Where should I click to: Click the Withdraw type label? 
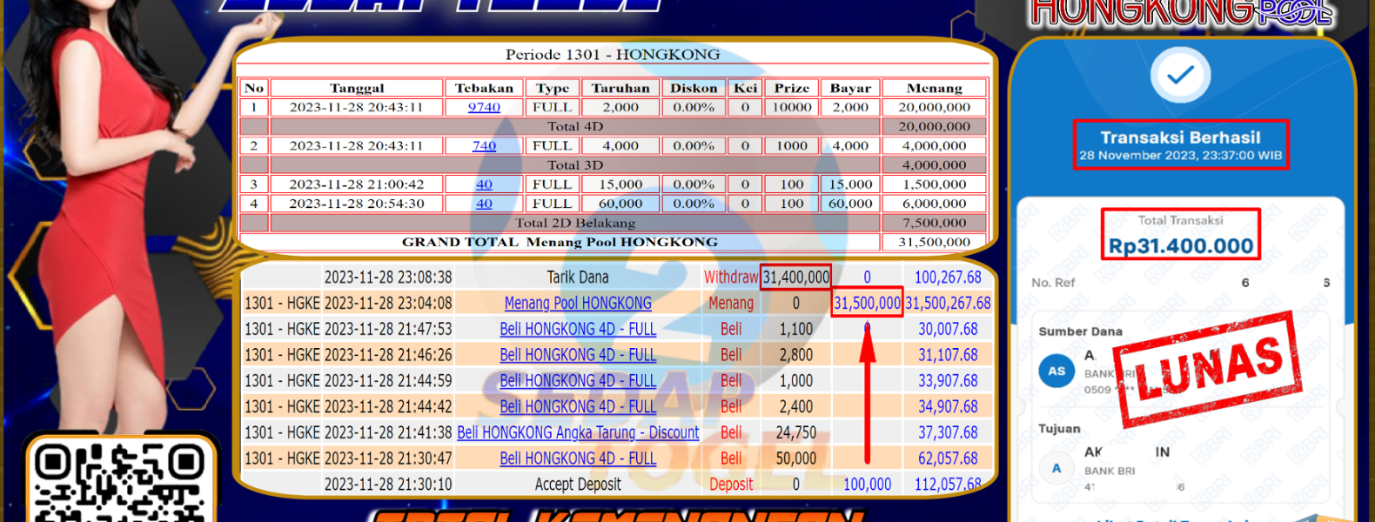(x=731, y=277)
